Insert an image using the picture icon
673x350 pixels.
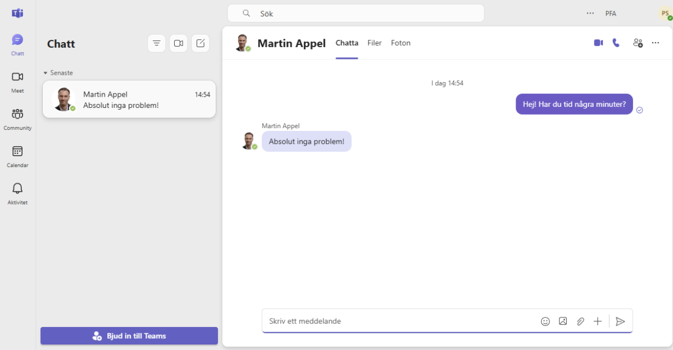tap(563, 321)
